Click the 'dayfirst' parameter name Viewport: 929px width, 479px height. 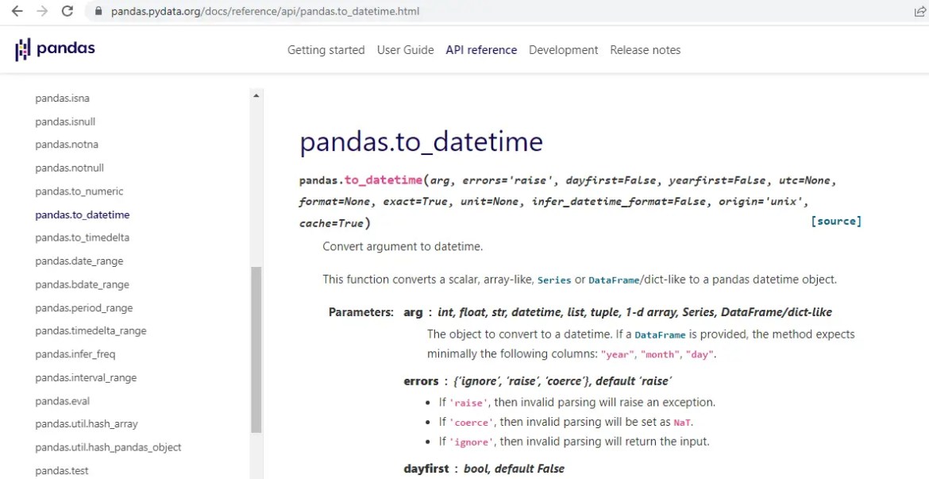[427, 469]
